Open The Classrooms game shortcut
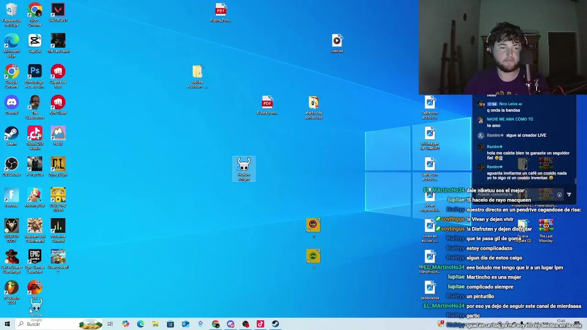Viewport: 587px width, 330px height. 35,108
